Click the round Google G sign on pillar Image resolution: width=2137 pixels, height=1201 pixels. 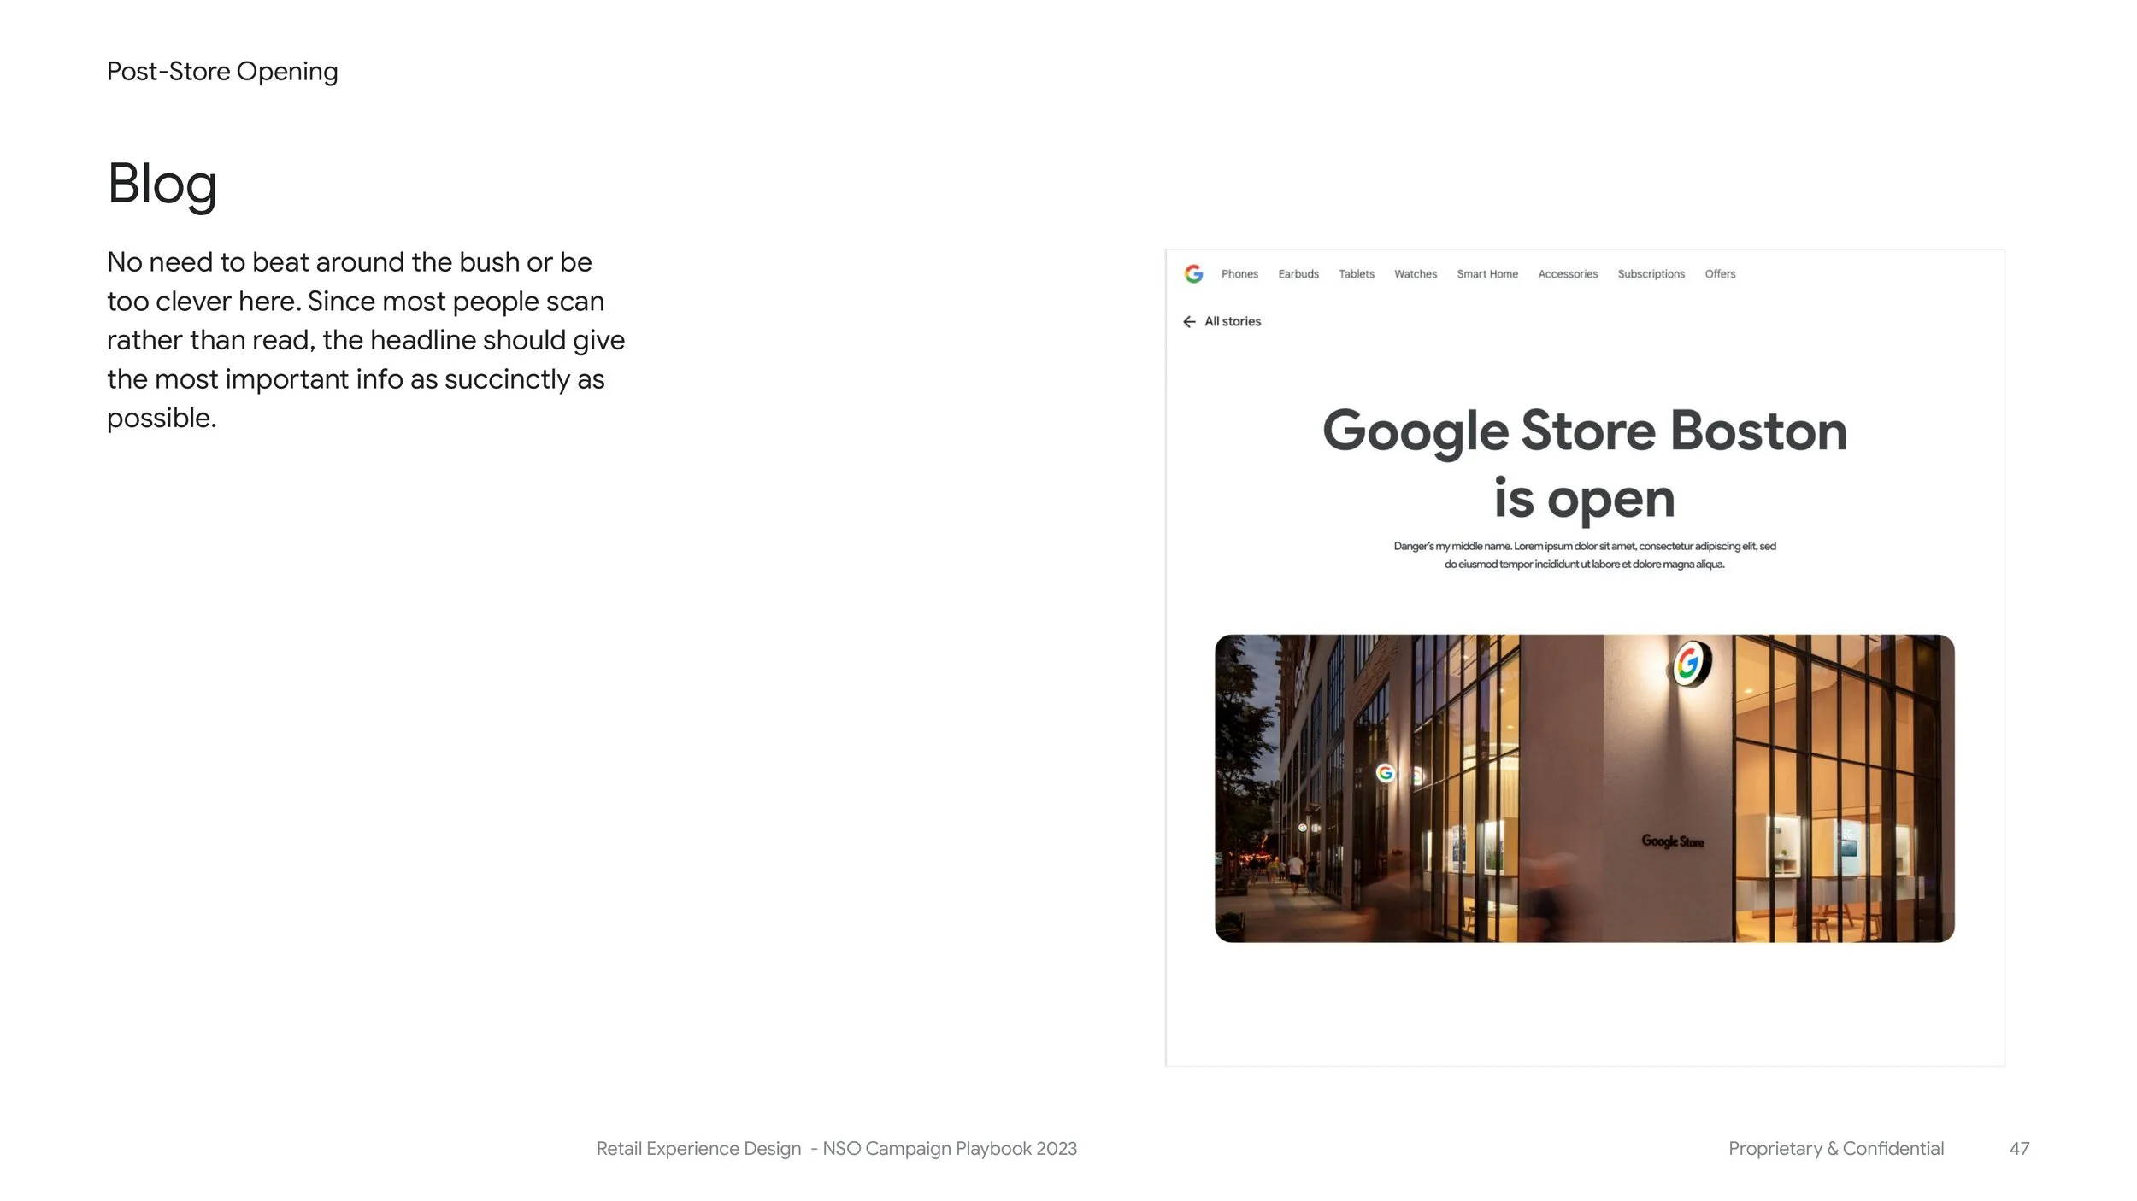(x=1690, y=664)
